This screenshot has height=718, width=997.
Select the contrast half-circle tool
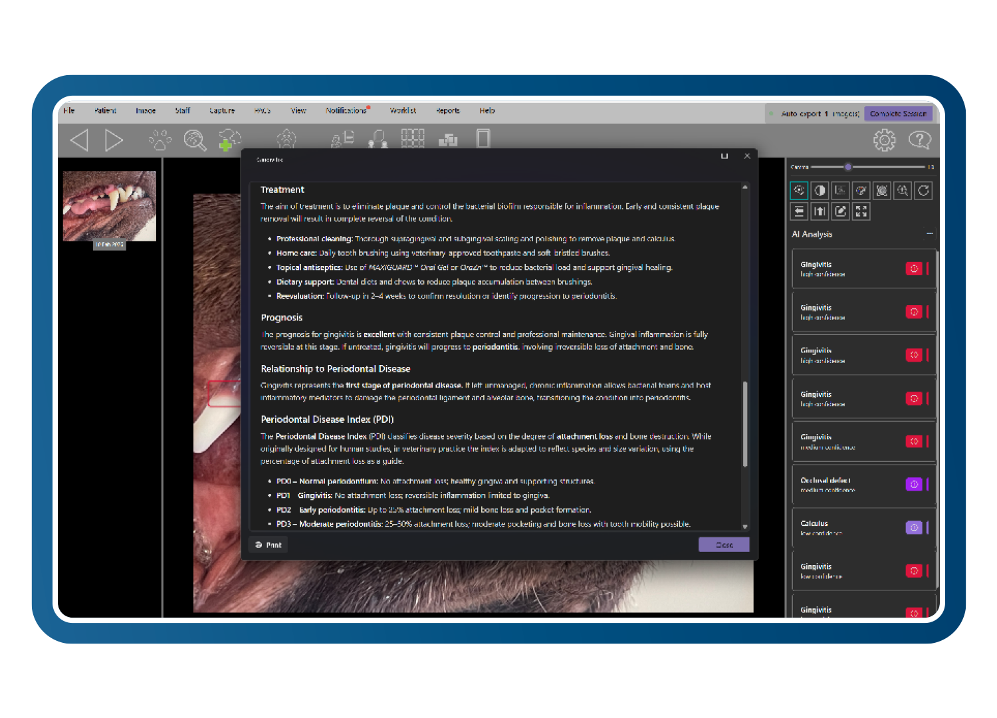820,191
